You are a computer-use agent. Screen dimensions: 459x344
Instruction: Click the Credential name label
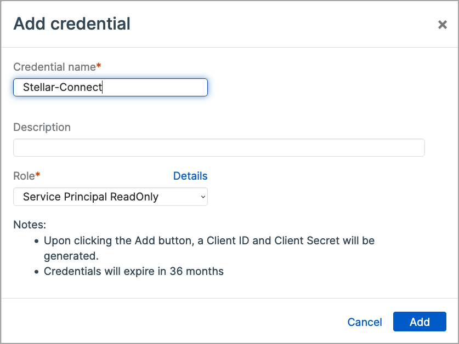(x=54, y=67)
